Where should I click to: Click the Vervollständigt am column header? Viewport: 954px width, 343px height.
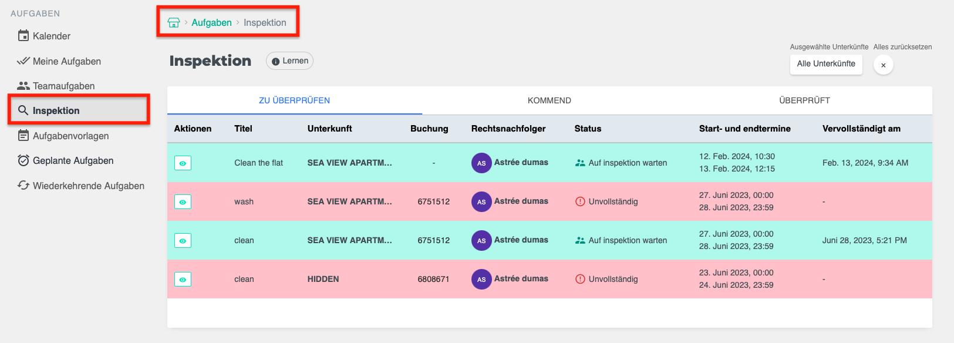click(861, 129)
